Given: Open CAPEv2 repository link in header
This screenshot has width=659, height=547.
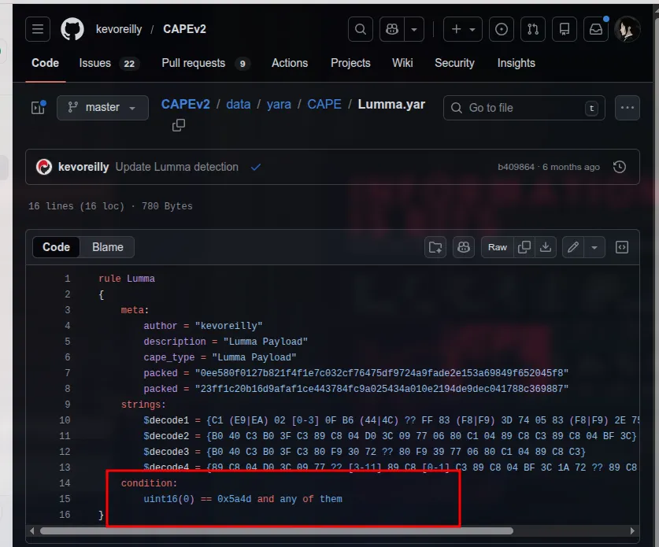Looking at the screenshot, I should coord(184,29).
